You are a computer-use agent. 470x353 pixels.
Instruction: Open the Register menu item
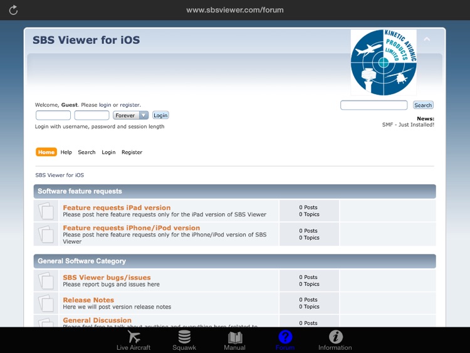tap(132, 152)
